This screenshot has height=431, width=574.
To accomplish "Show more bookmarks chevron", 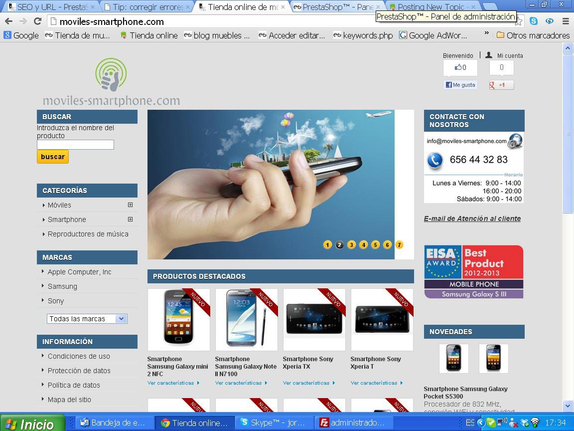I will pos(486,33).
